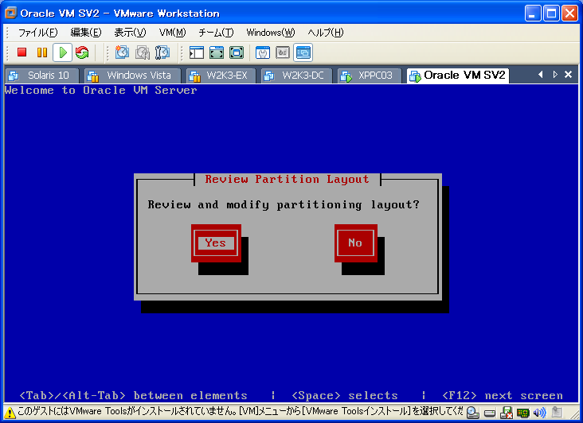Click the '<Space> selects' hint text
This screenshot has height=423, width=583.
(345, 395)
